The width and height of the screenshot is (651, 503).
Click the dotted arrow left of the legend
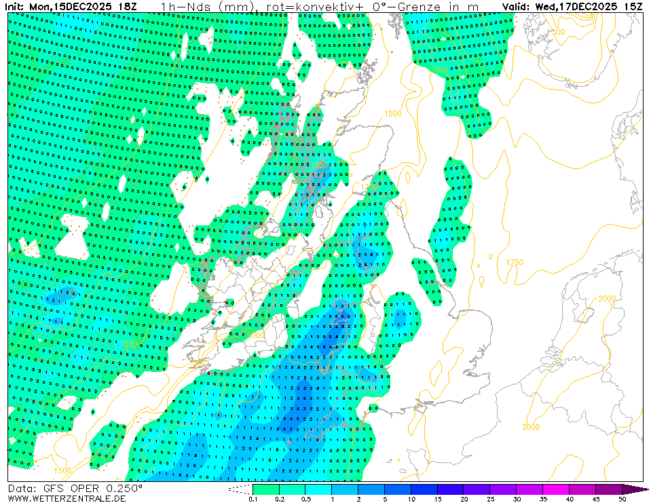coord(240,489)
